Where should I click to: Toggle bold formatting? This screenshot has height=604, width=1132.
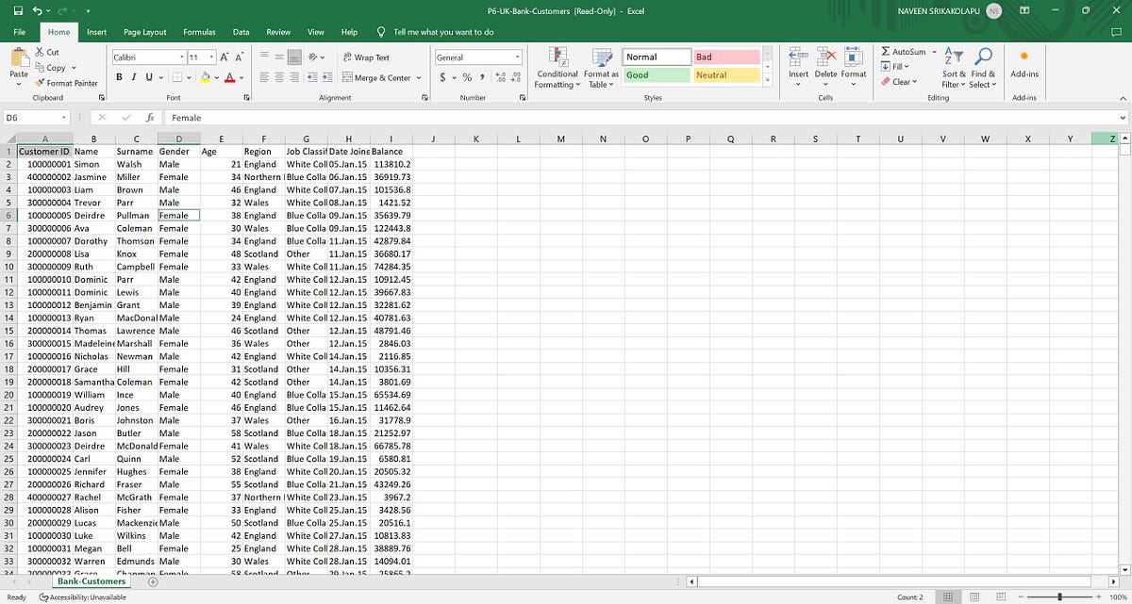coord(119,77)
